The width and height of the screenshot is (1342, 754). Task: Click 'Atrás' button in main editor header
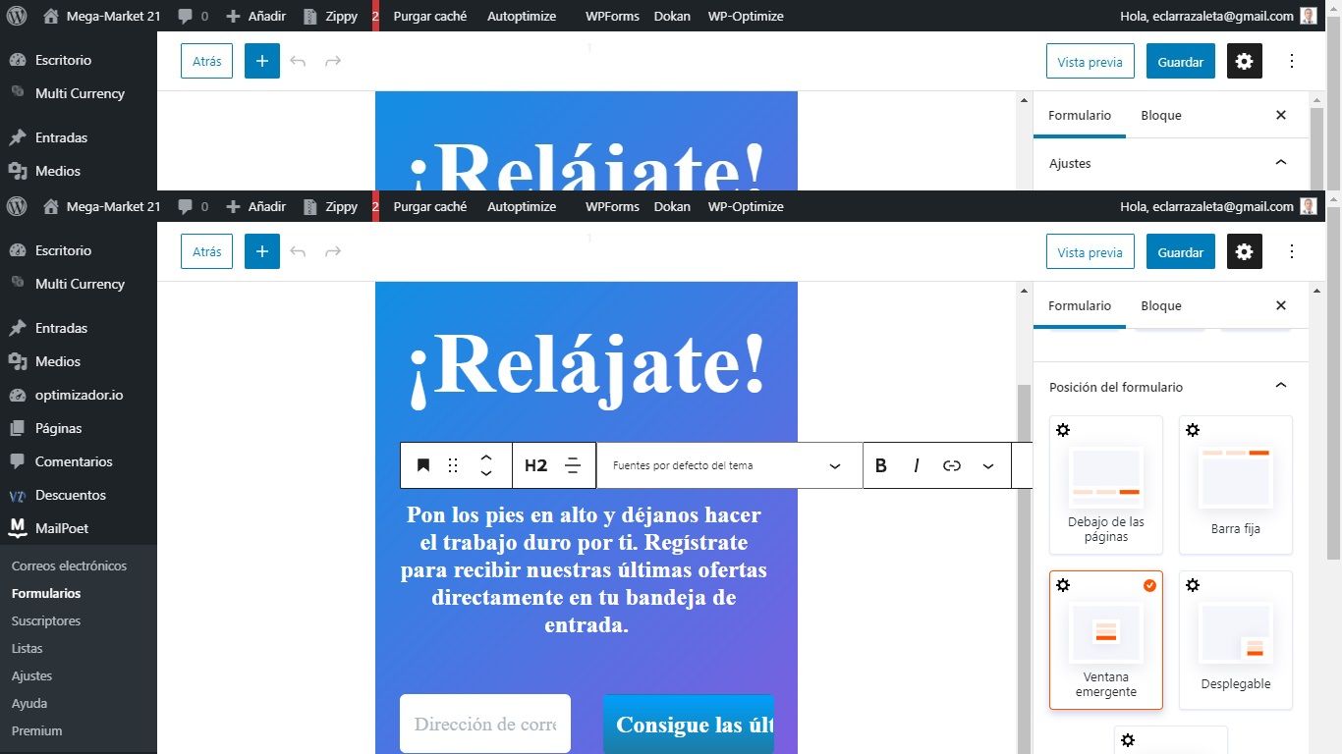206,252
